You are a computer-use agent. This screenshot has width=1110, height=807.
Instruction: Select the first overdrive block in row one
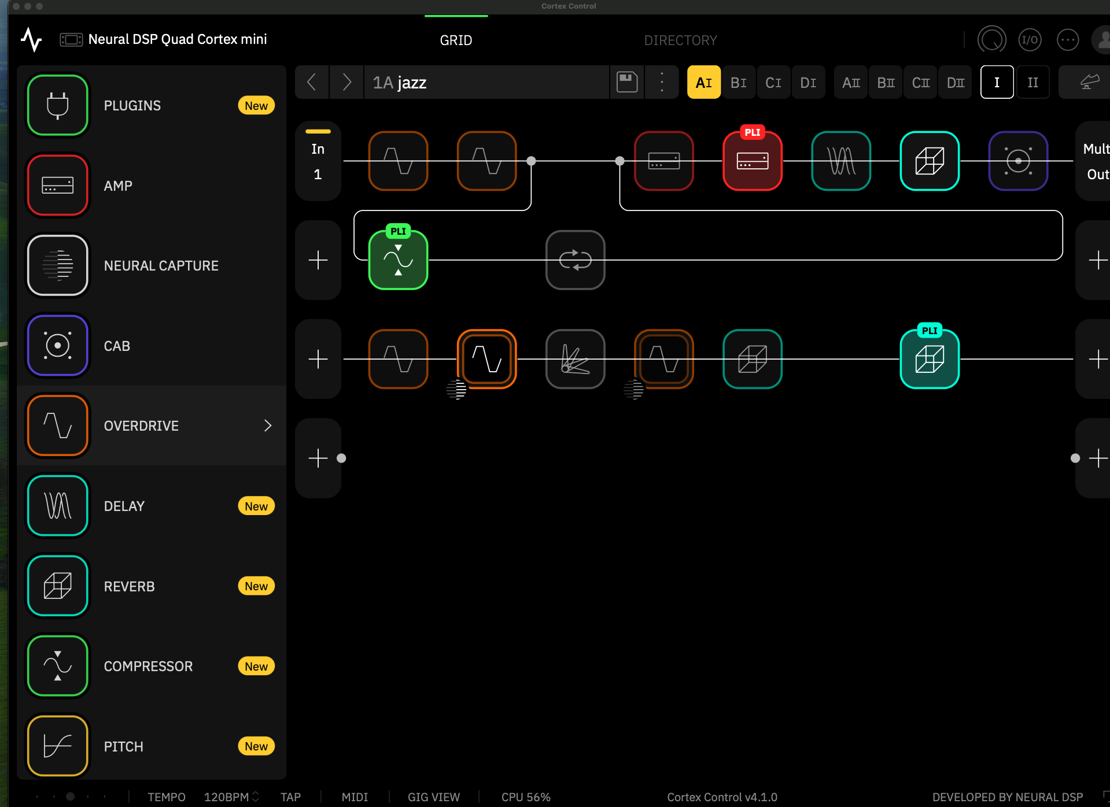coord(399,161)
